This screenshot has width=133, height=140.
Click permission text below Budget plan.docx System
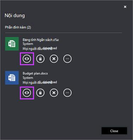coord(40,82)
